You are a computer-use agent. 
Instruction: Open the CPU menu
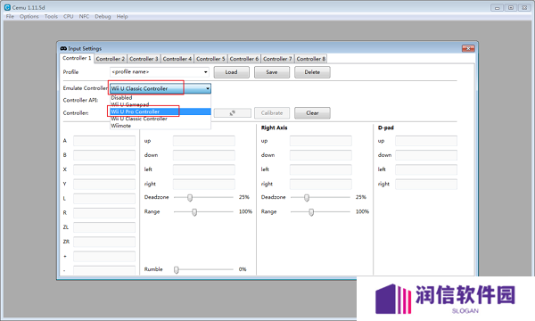[x=69, y=16]
